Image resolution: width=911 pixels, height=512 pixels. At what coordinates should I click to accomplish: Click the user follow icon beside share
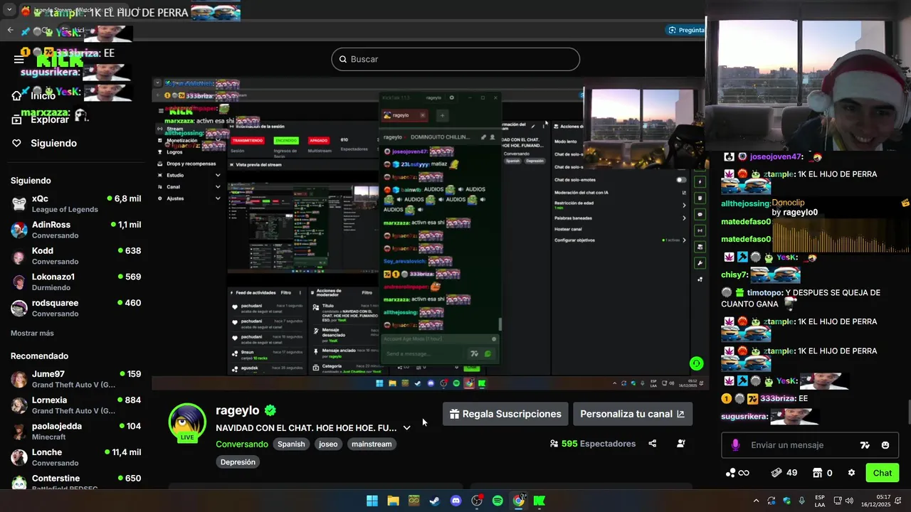coord(681,444)
